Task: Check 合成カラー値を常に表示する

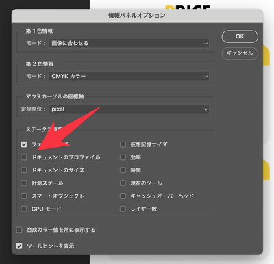Action: [19, 230]
